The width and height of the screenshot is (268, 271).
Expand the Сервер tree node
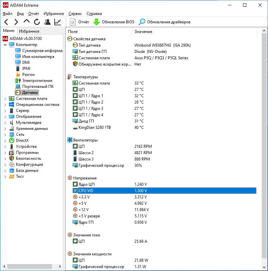point(5,111)
